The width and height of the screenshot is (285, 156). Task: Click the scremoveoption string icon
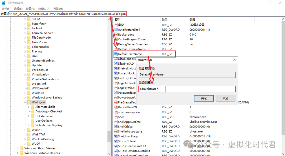[116, 112]
